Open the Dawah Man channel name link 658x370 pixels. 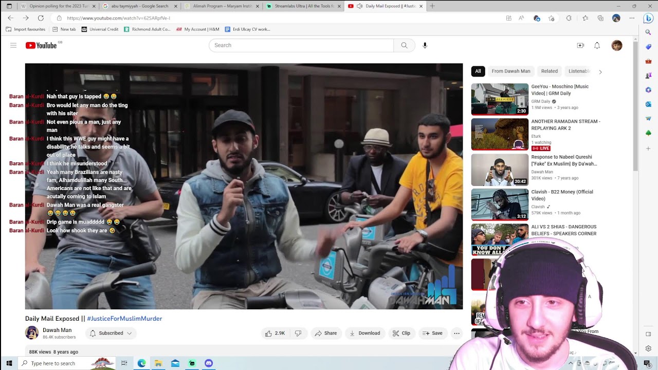click(x=57, y=330)
